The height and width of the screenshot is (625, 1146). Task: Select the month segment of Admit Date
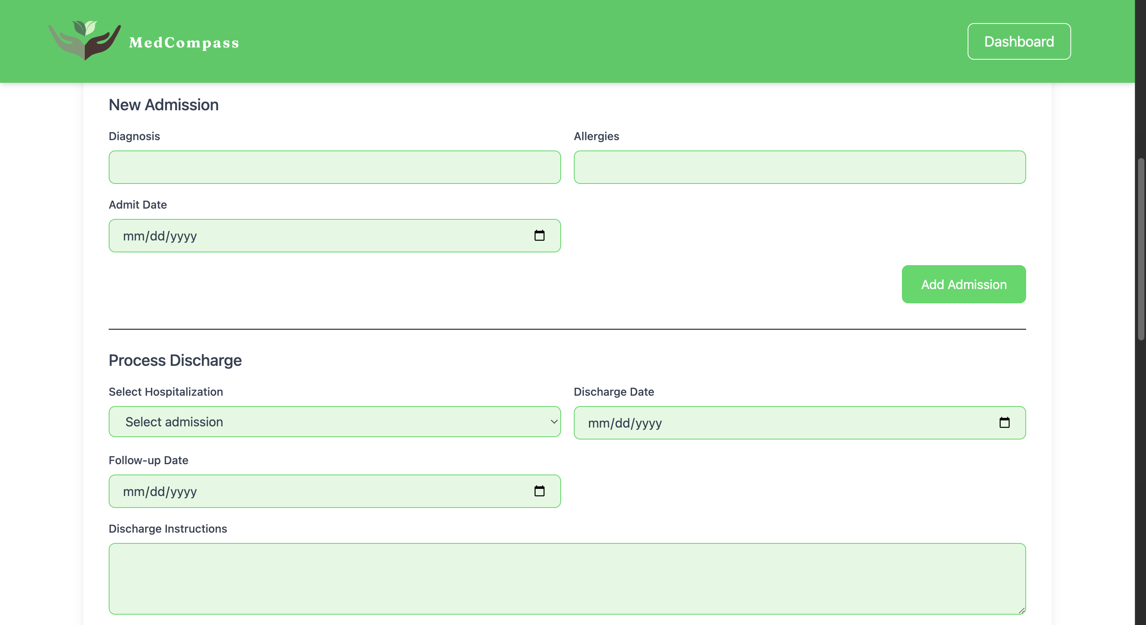coord(133,236)
